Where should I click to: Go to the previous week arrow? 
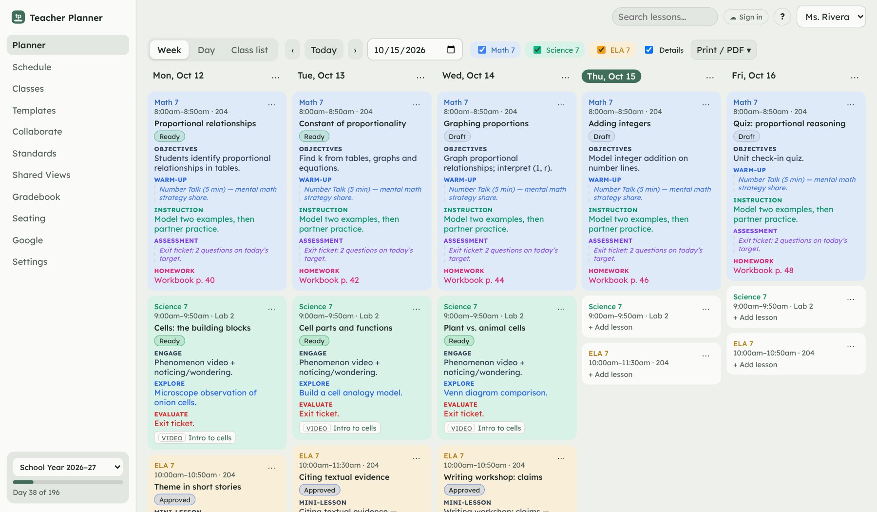(x=292, y=50)
